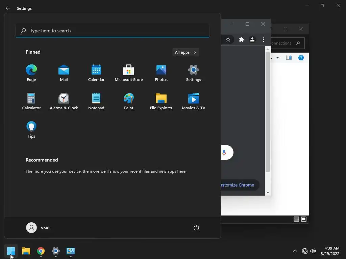346x259 pixels.
Task: Switch to large icons view in Explorer
Action: point(304,219)
